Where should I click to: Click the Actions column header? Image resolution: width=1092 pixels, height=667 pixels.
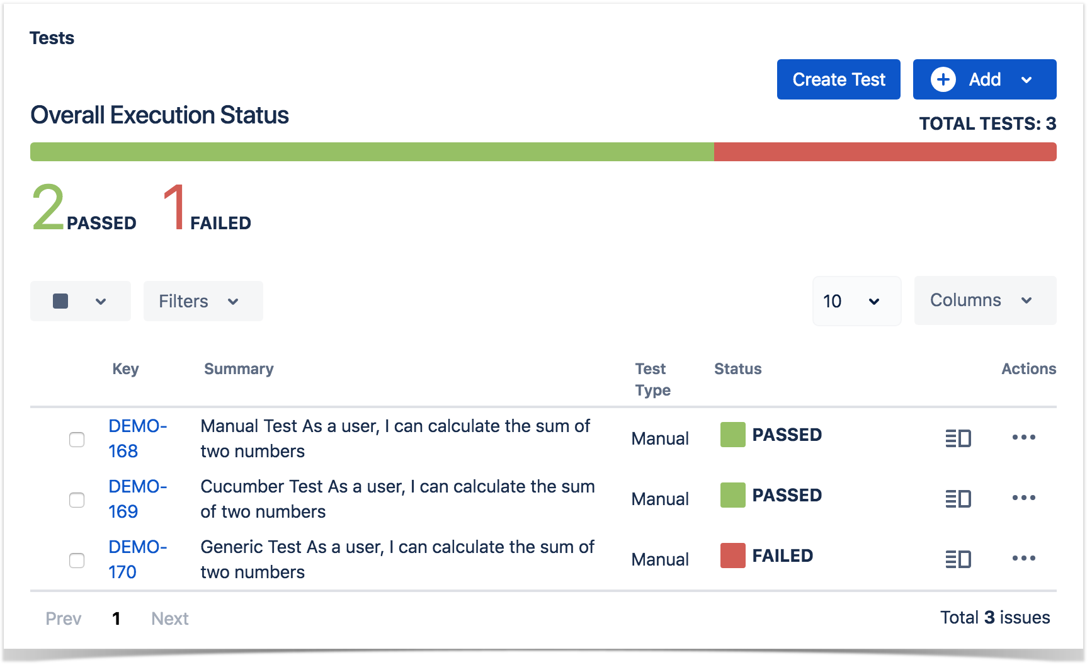click(1028, 369)
